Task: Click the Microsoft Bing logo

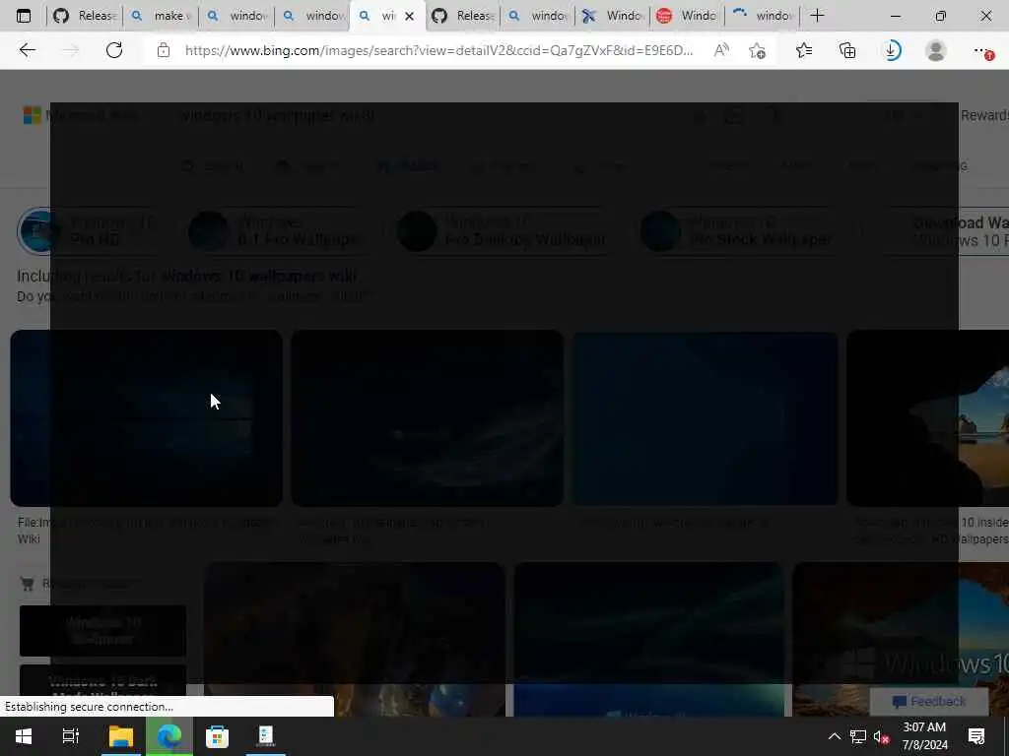Action: pyautogui.click(x=81, y=116)
